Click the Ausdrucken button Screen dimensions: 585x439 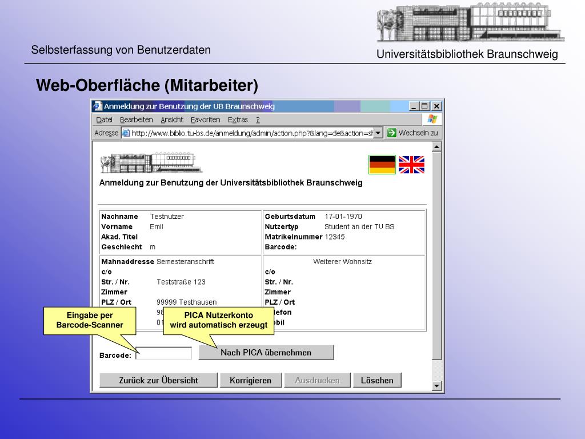(317, 380)
